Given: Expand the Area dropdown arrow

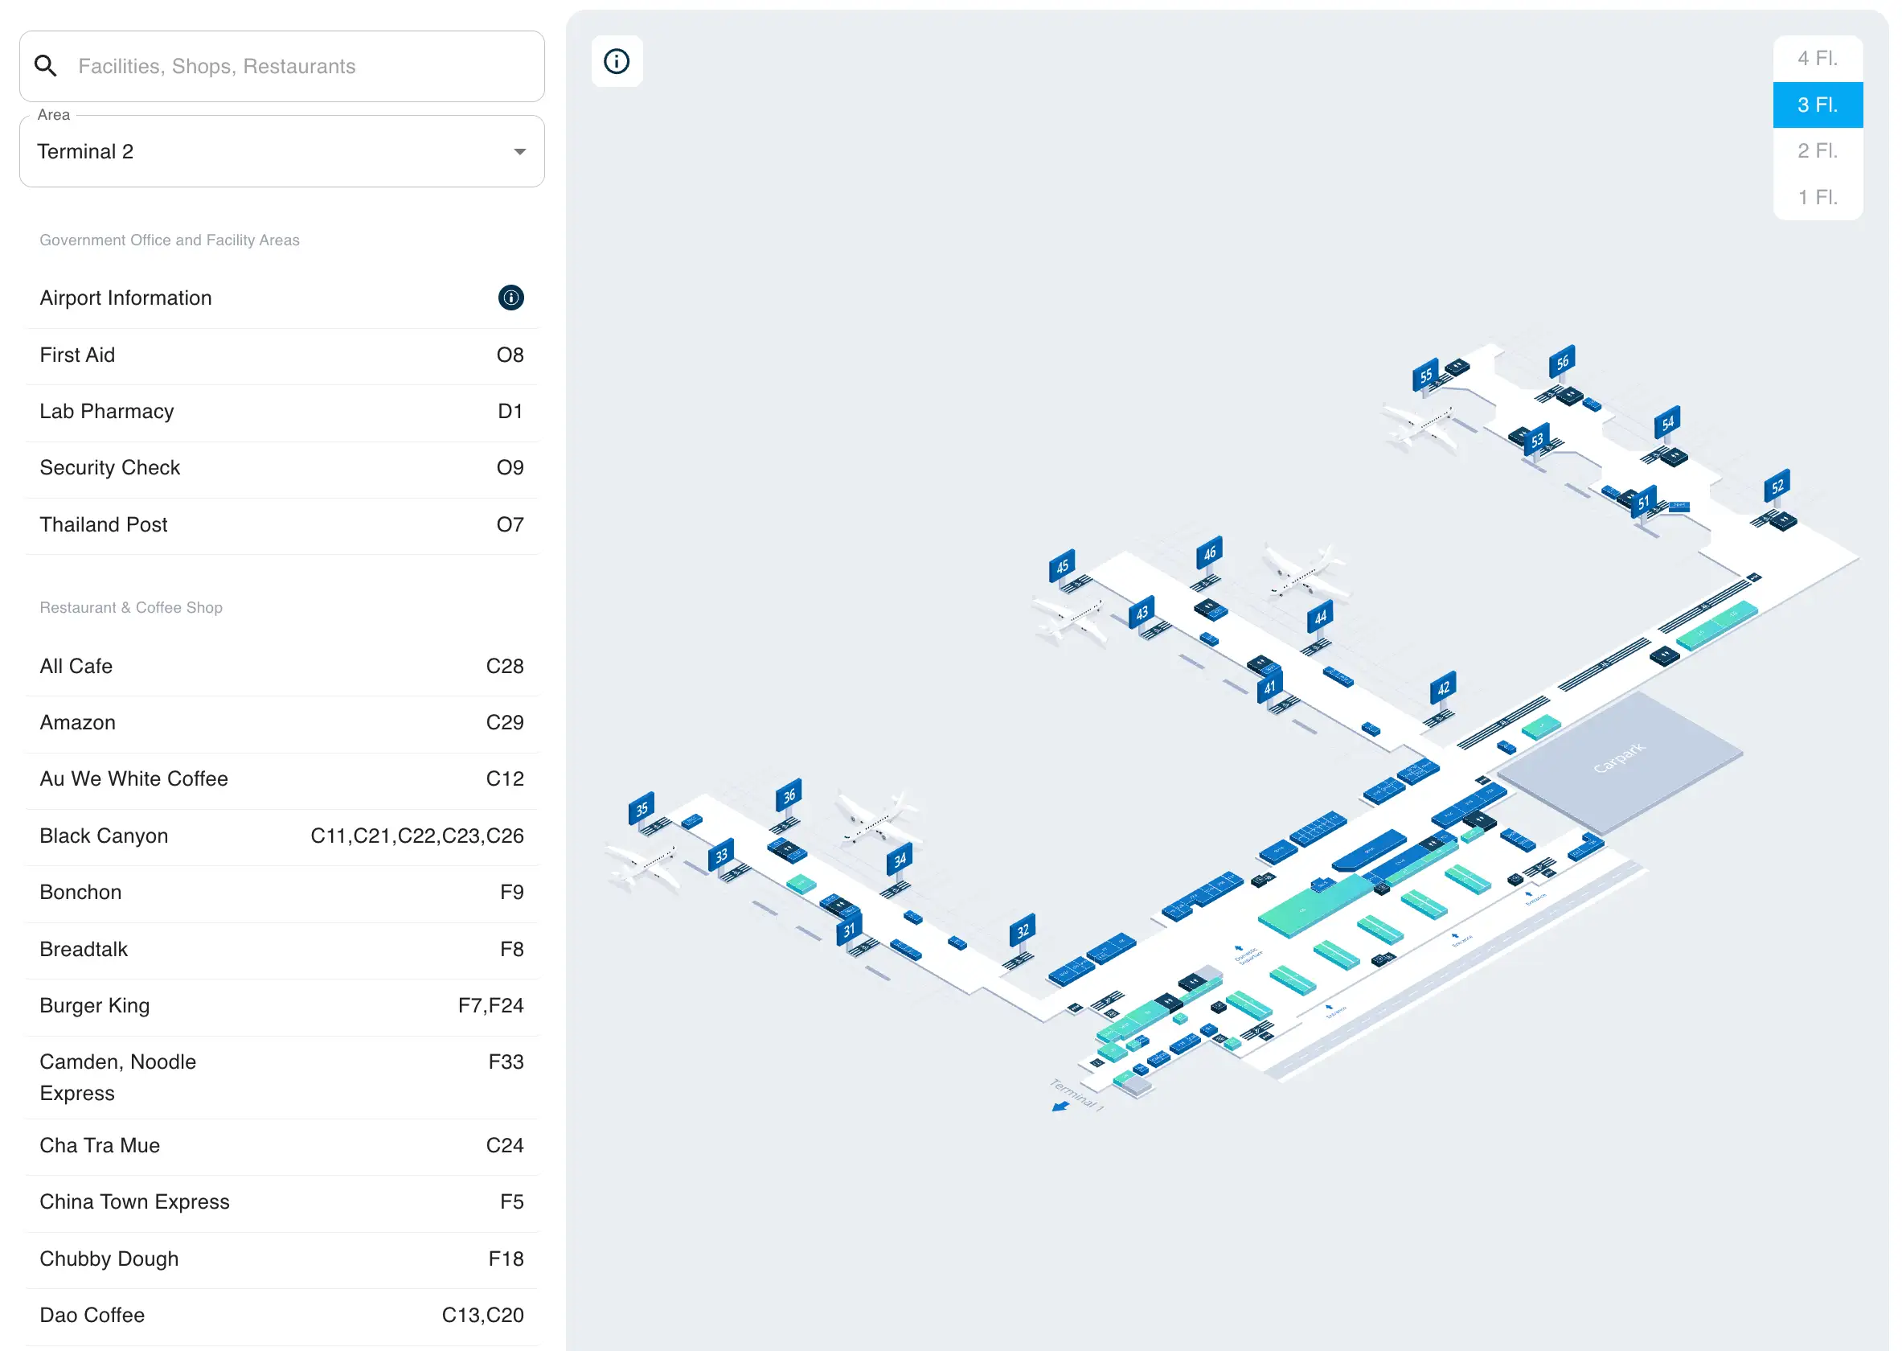Looking at the screenshot, I should click(520, 151).
